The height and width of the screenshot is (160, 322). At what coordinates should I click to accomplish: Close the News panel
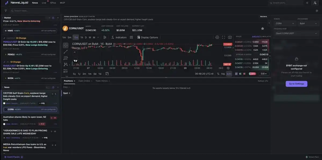coord(58,87)
